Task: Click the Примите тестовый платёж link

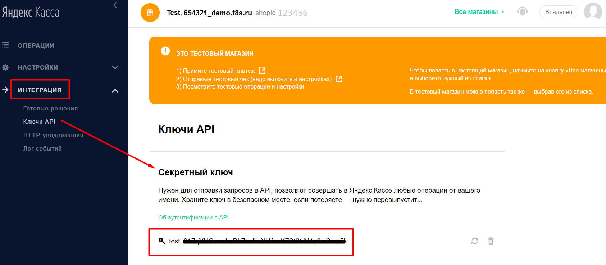Action: [x=219, y=71]
